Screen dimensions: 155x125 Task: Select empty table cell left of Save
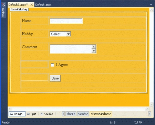pyautogui.click(x=34, y=77)
